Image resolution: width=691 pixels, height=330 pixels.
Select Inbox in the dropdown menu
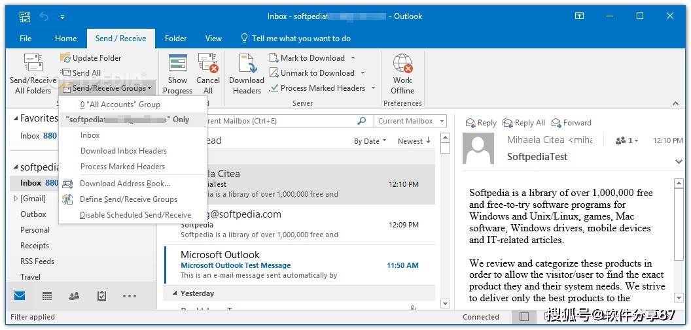pos(133,135)
